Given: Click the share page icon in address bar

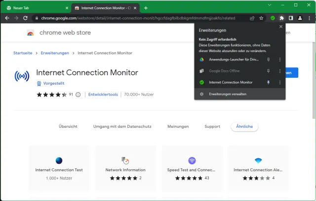Looking at the screenshot, I should [252, 18].
